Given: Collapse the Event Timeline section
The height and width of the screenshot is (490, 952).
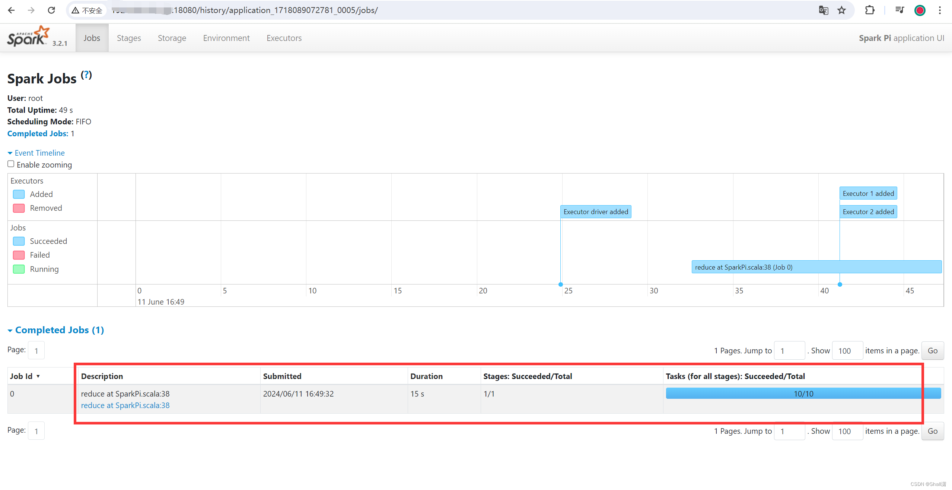Looking at the screenshot, I should [x=36, y=153].
